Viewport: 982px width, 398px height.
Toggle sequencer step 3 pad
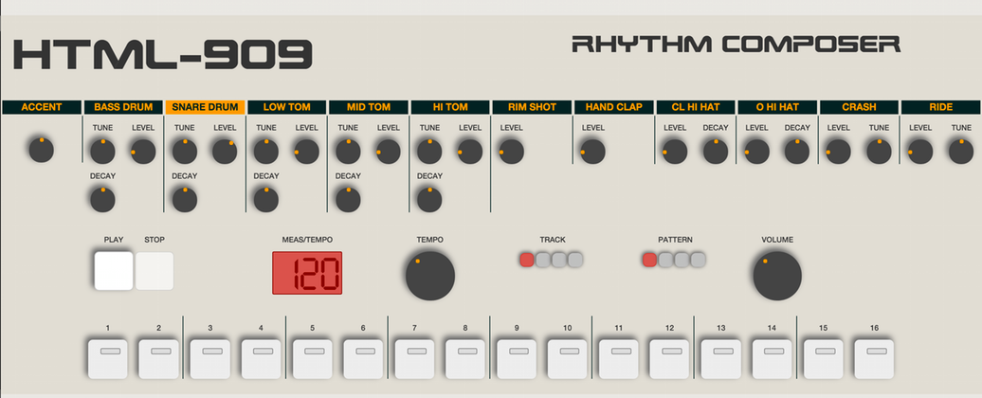click(x=209, y=359)
